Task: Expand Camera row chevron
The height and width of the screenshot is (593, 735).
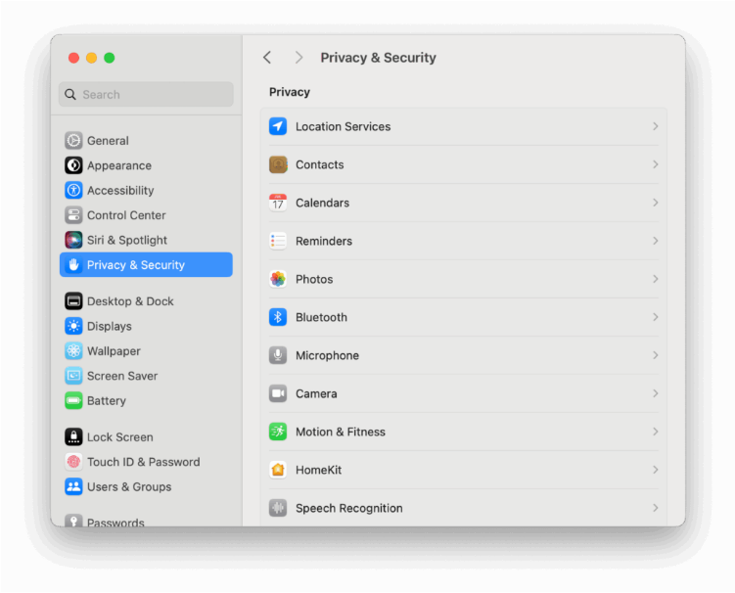Action: click(x=656, y=393)
